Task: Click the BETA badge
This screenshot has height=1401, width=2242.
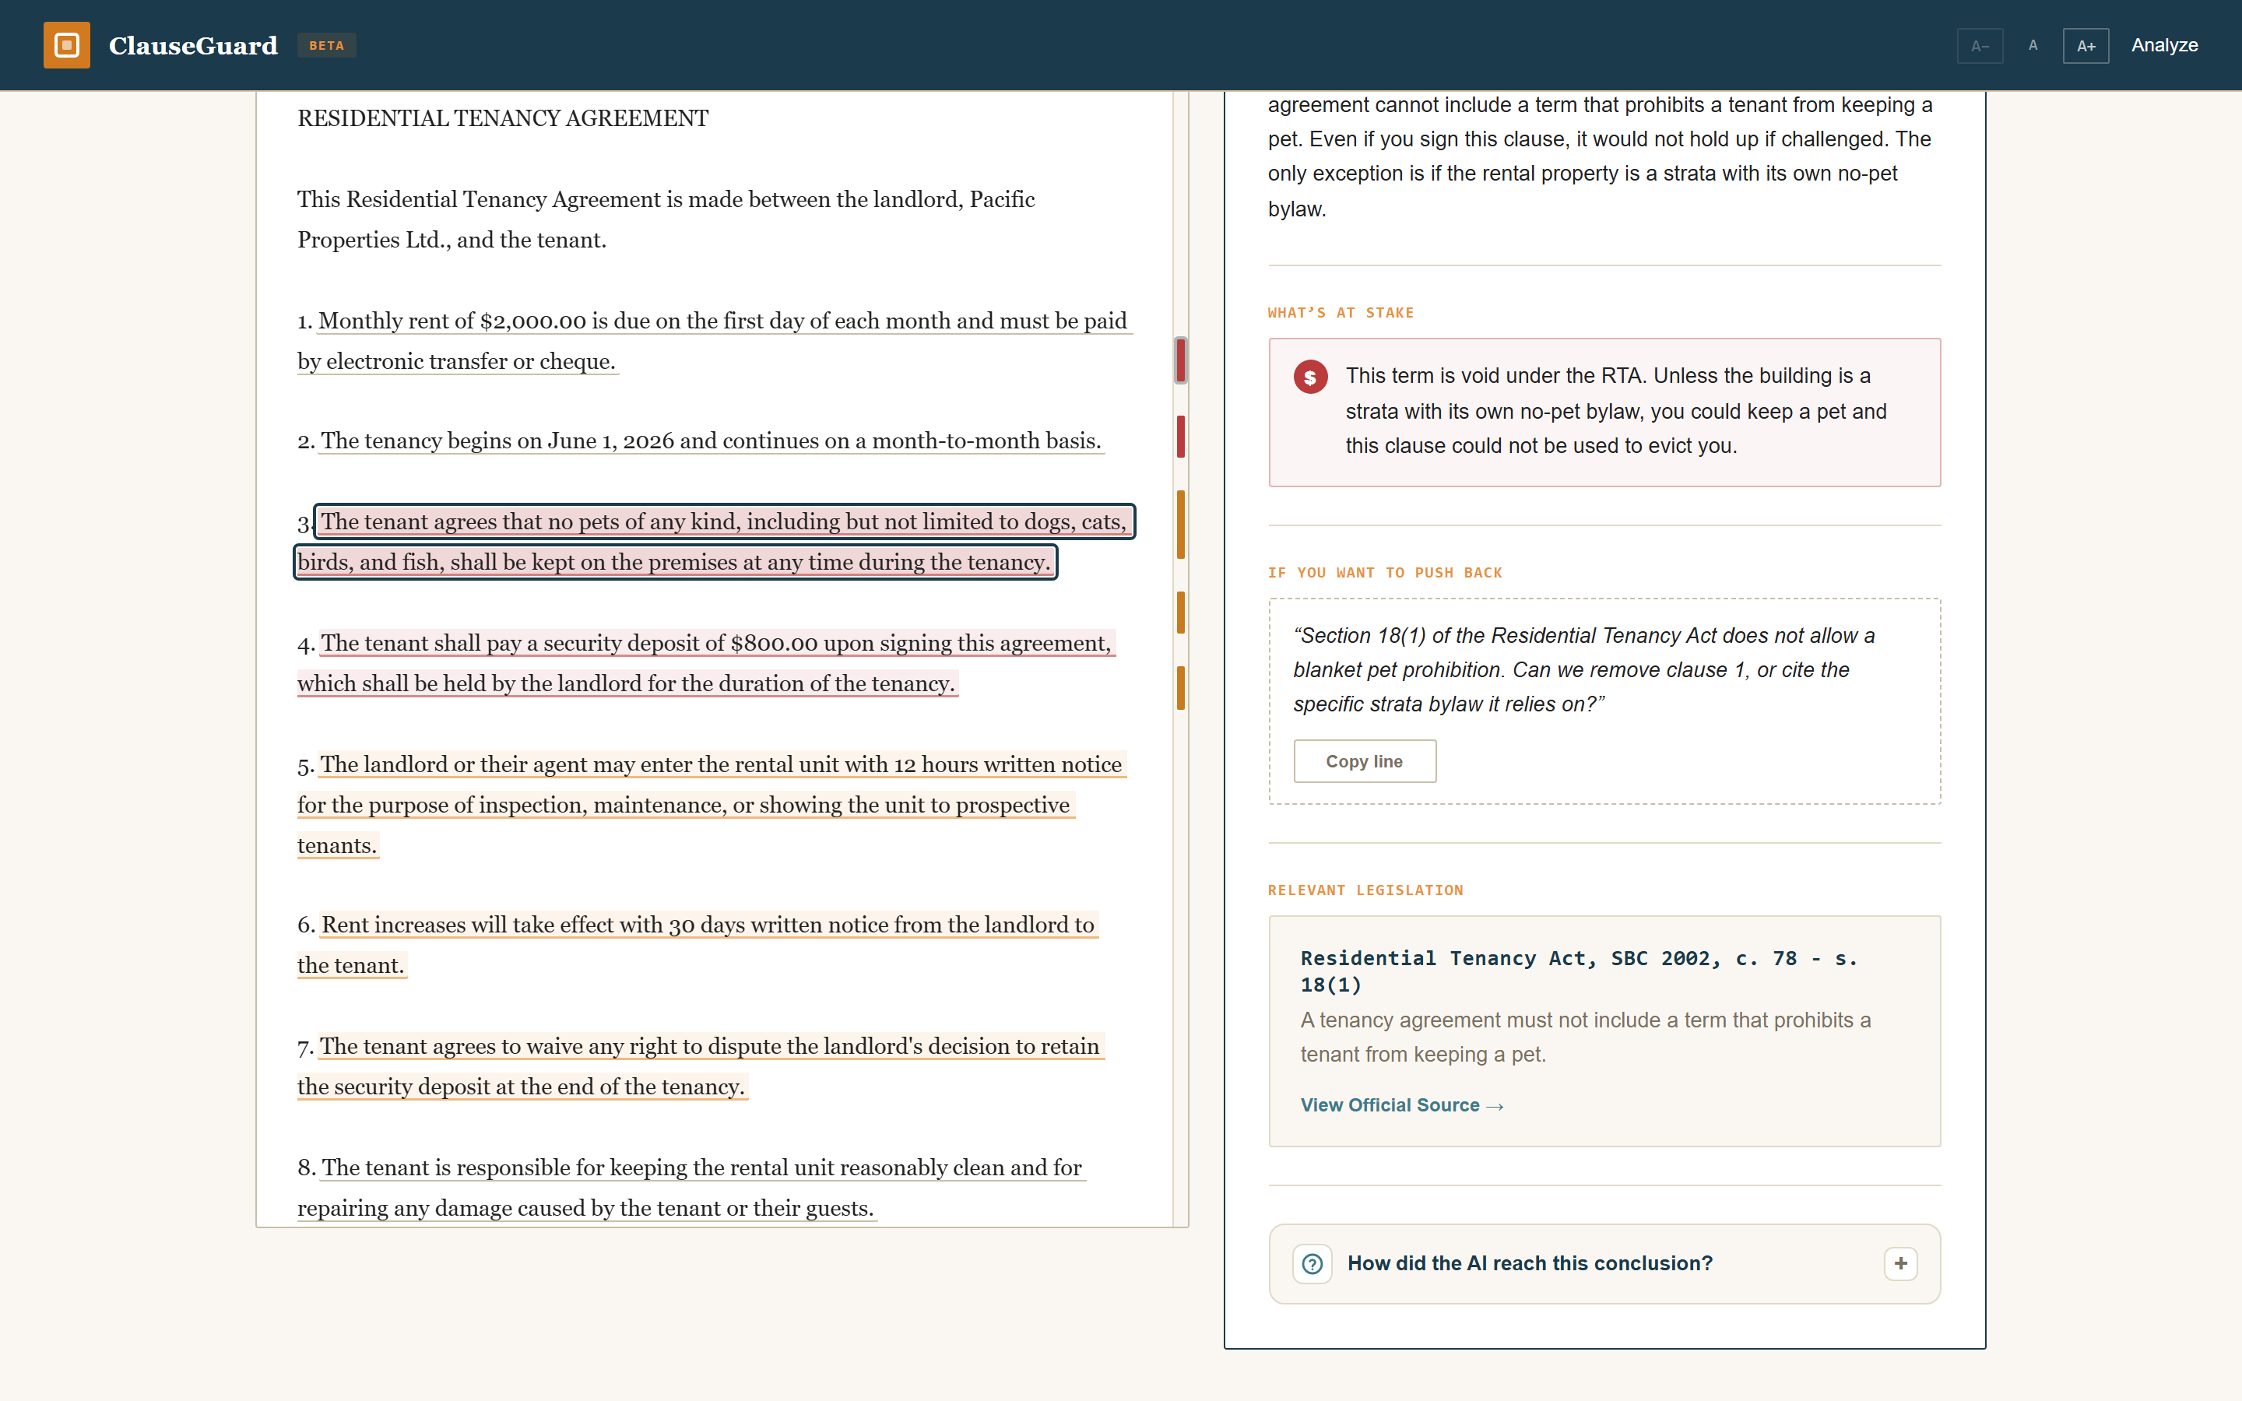Action: coord(326,45)
